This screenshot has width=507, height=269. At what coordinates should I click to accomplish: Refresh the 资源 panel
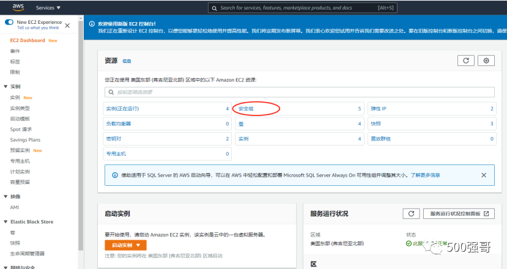pos(466,61)
